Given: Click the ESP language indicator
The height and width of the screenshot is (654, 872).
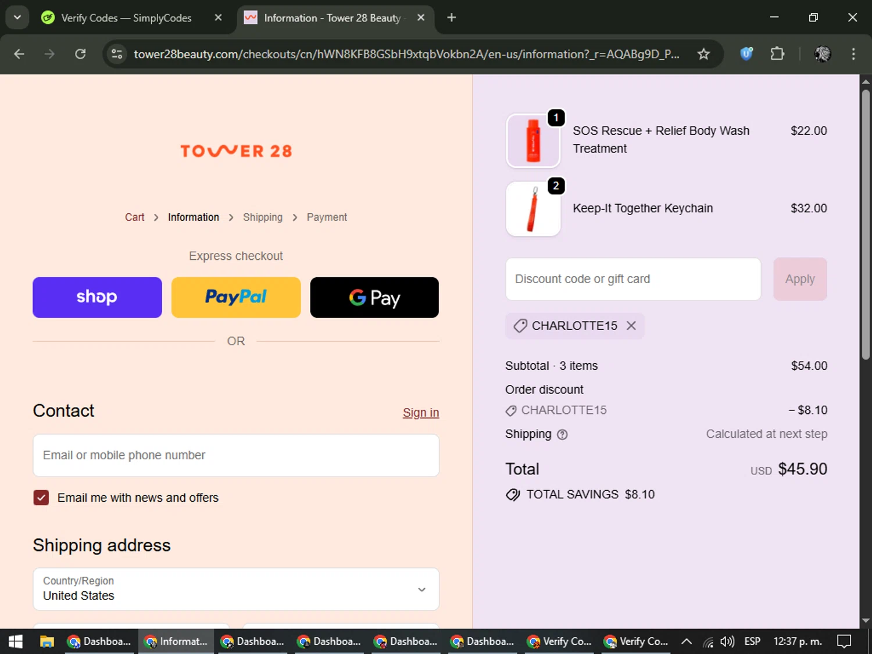Looking at the screenshot, I should point(752,641).
